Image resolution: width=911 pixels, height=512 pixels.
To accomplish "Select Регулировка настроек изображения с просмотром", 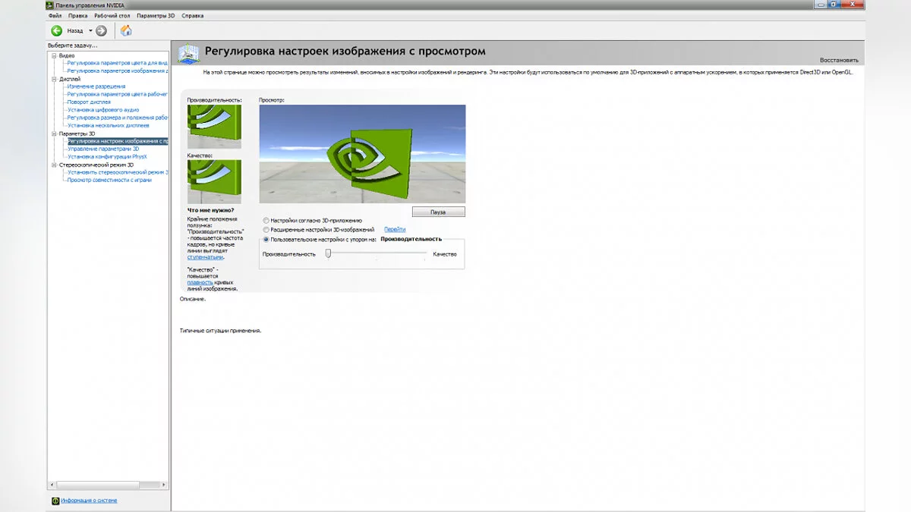I will (x=118, y=141).
